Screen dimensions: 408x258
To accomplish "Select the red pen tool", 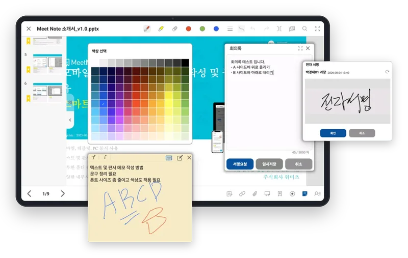I will 147,28.
